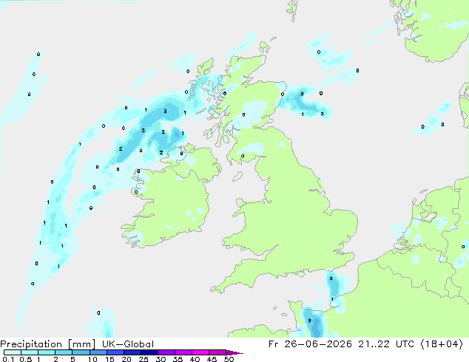Click the '(18+04)' forecast run text
The image size is (469, 362).
click(442, 344)
